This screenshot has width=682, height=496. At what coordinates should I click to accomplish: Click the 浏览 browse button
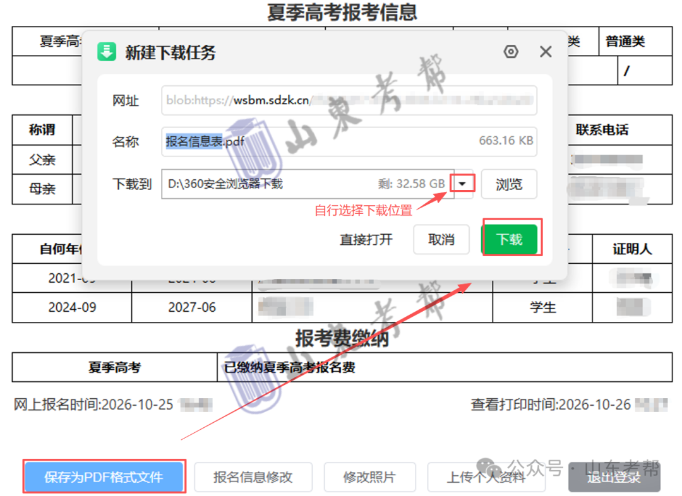(509, 184)
